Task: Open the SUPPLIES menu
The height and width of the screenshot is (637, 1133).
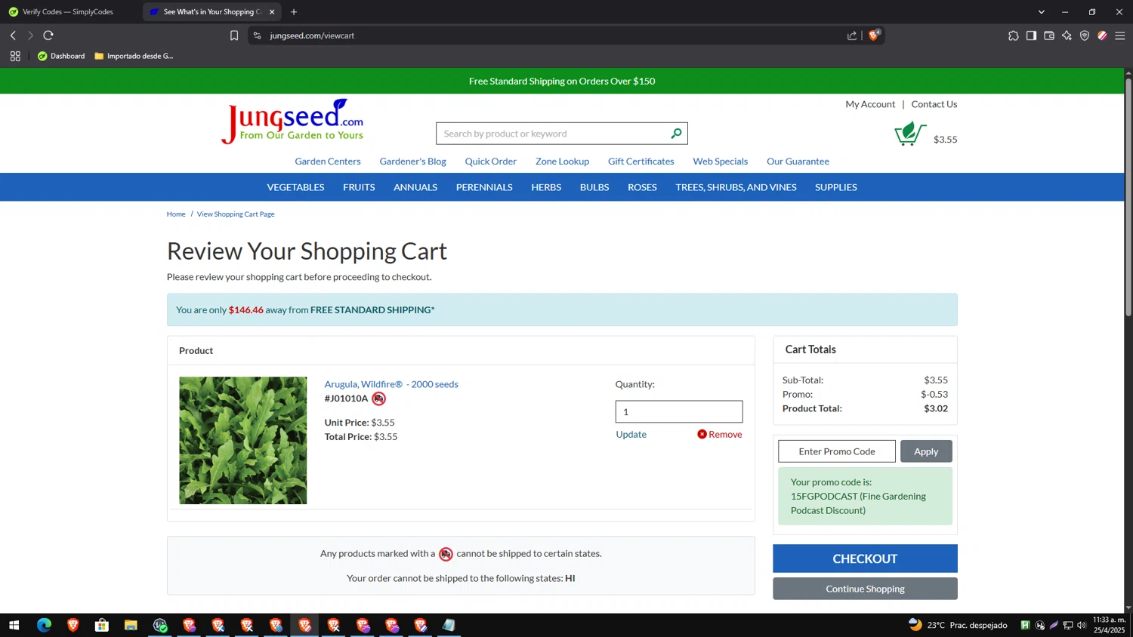Action: [x=836, y=187]
